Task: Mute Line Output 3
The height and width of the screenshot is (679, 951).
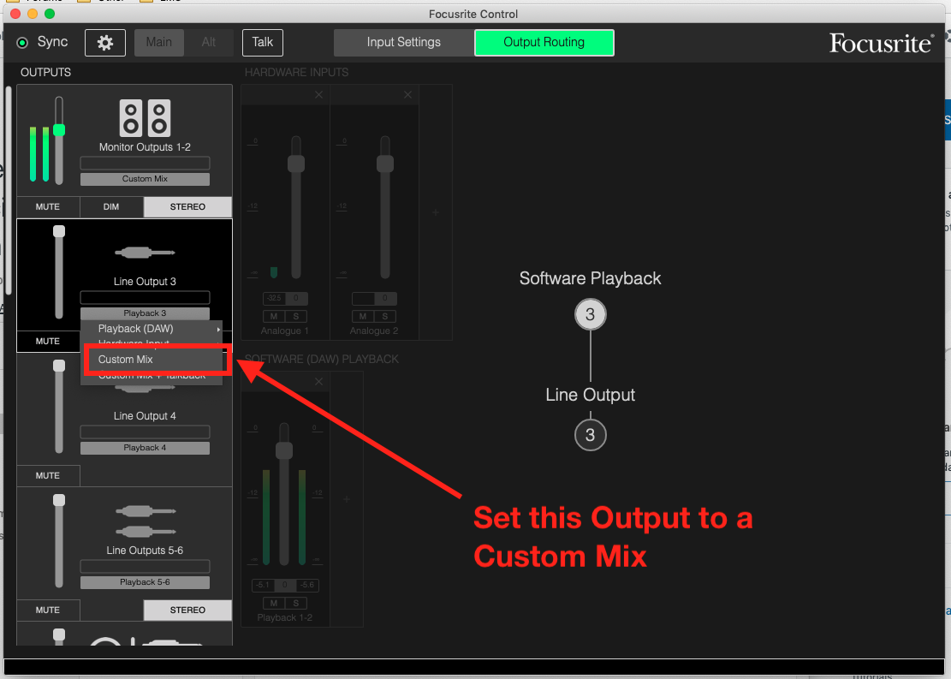Action: pos(48,342)
